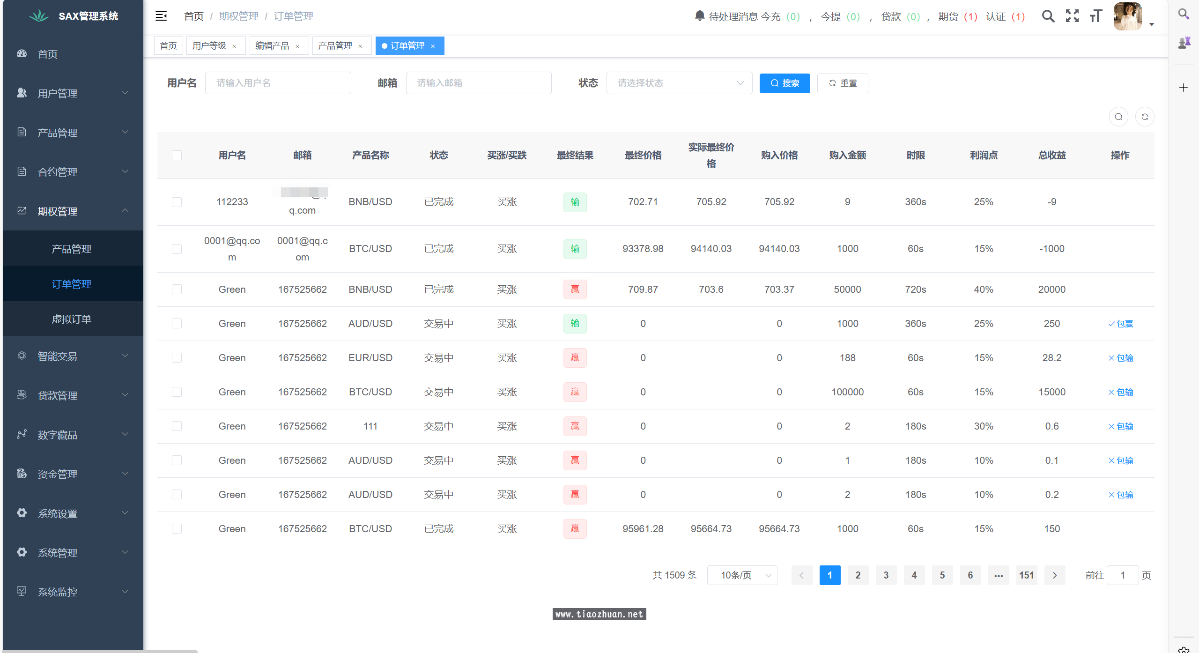
Task: Tick the checkbox for user 112233 row
Action: [177, 202]
